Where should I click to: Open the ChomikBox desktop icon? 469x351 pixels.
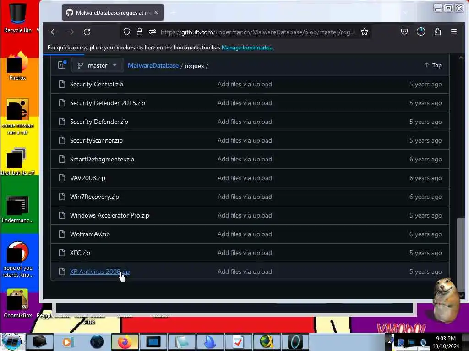(x=18, y=303)
